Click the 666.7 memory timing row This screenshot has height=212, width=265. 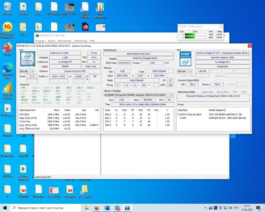[138, 118]
